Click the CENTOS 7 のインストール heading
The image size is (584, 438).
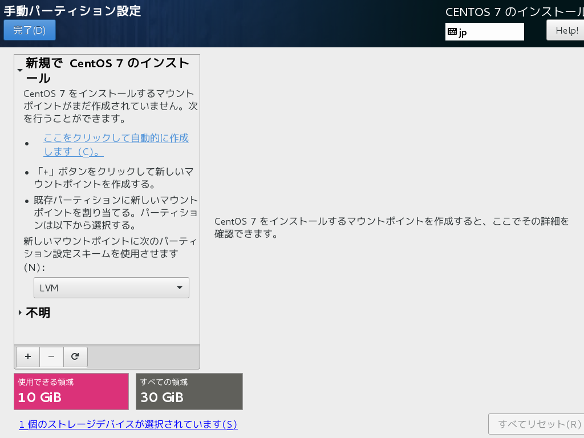pyautogui.click(x=515, y=12)
